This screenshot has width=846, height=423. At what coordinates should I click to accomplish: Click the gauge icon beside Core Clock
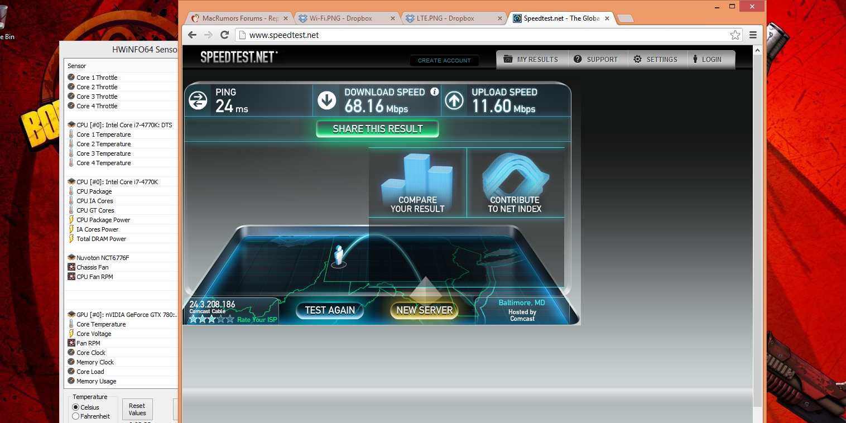pos(71,353)
